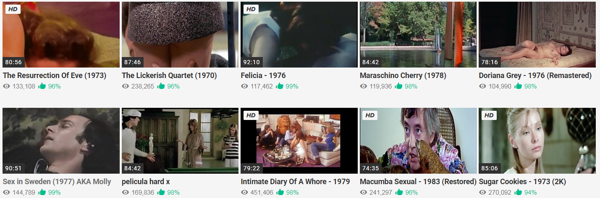The image size is (600, 198).
Task: Select the Maraschino Cherry lake scene thumbnail
Action: pos(418,34)
